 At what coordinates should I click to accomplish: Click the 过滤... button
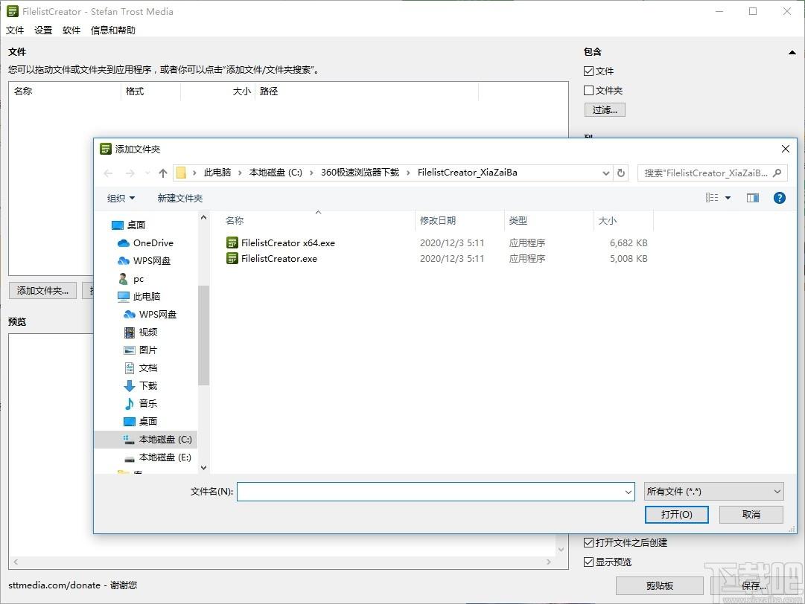[605, 110]
